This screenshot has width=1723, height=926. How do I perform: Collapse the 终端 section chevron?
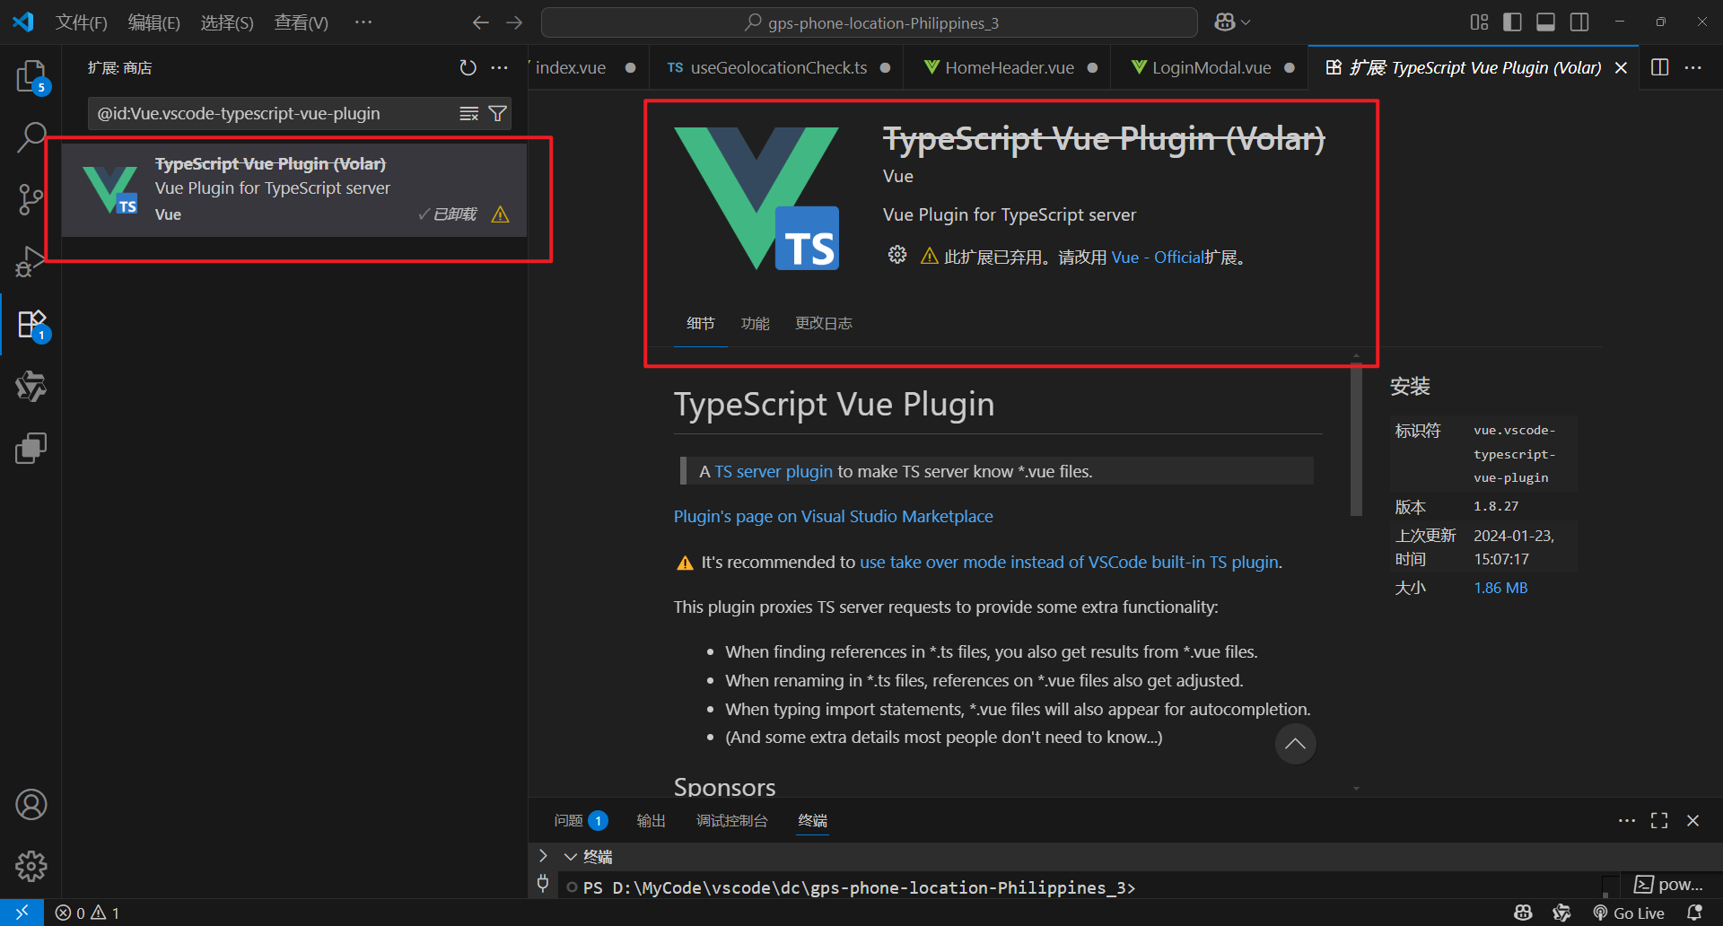[x=571, y=856]
